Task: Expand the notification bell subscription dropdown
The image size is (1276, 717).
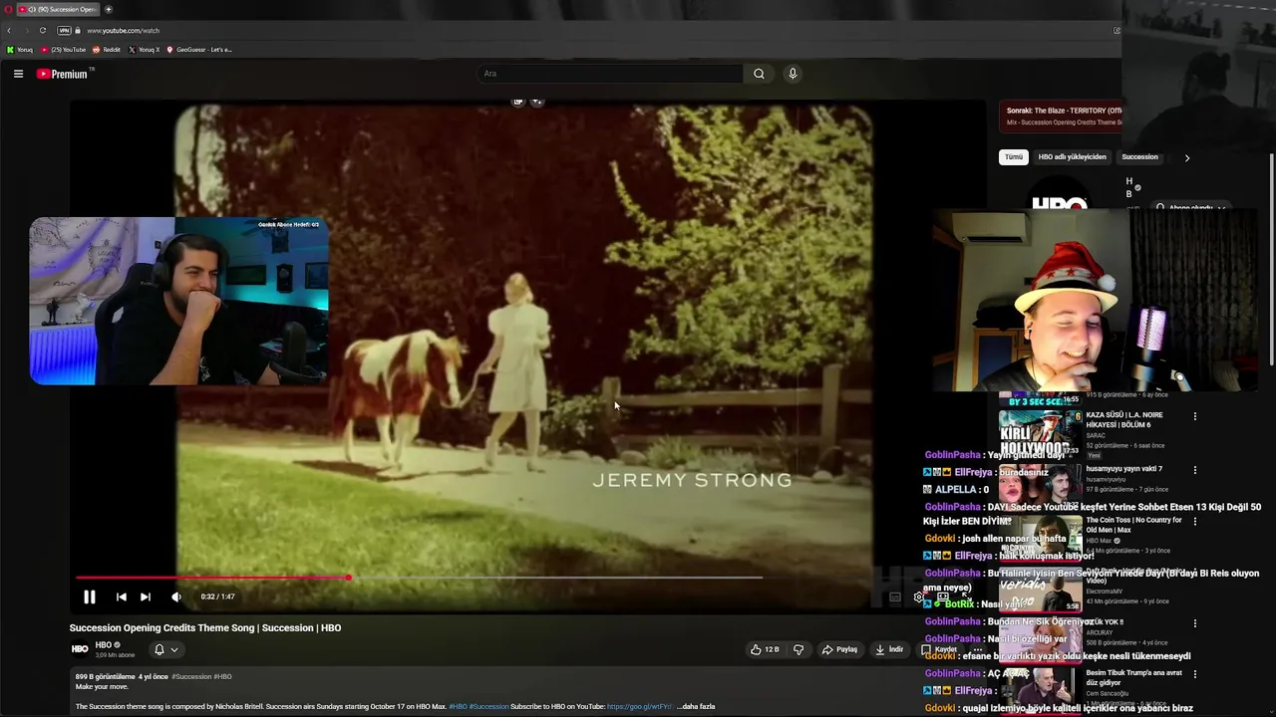Action: pyautogui.click(x=165, y=649)
